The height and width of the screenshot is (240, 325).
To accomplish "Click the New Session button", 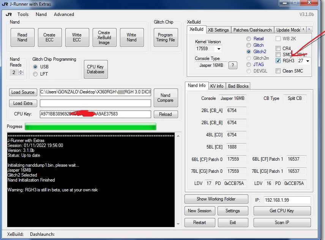I will (x=200, y=211).
